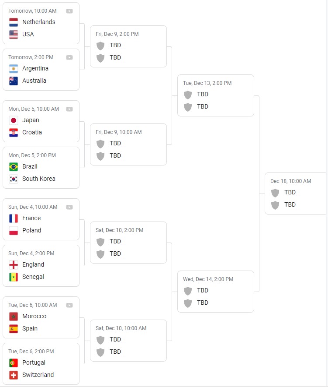Image resolution: width=328 pixels, height=387 pixels.
Task: Open the Brazil vs South Korea match
Action: tap(41, 168)
